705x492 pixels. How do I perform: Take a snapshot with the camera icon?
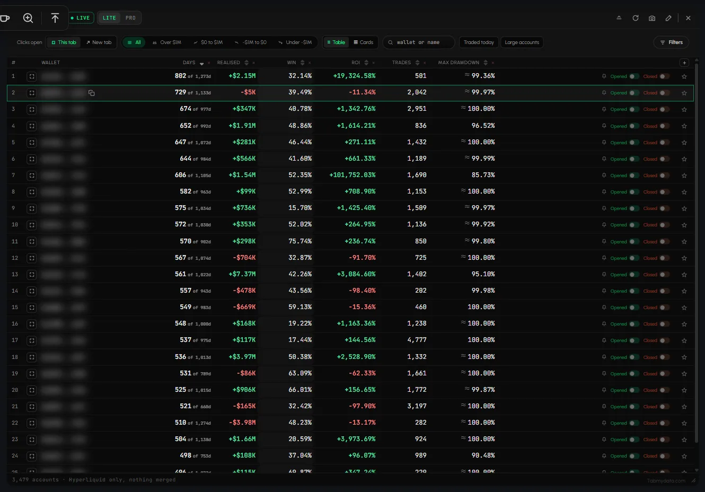click(x=652, y=18)
